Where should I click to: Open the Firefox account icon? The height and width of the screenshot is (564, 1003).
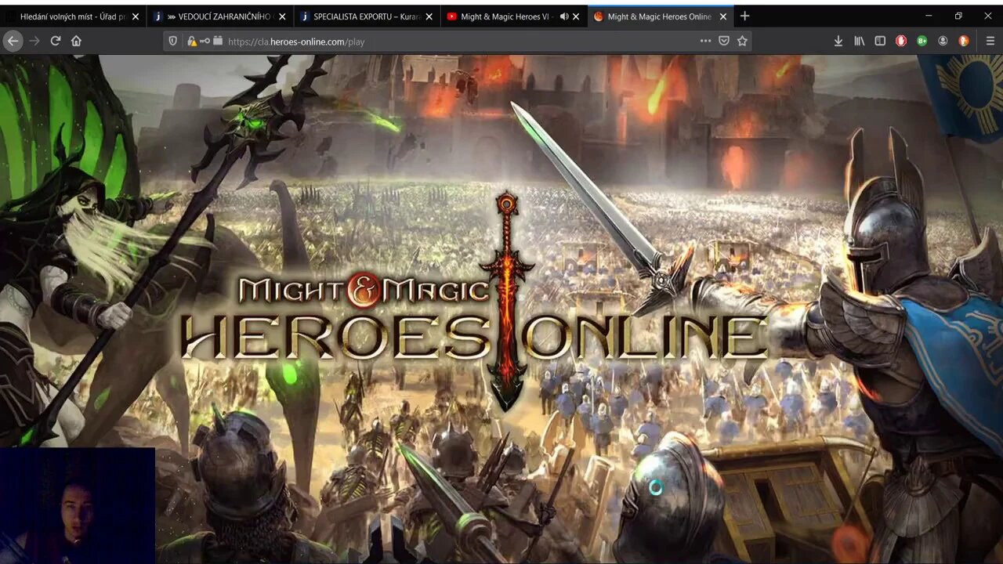pyautogui.click(x=943, y=41)
